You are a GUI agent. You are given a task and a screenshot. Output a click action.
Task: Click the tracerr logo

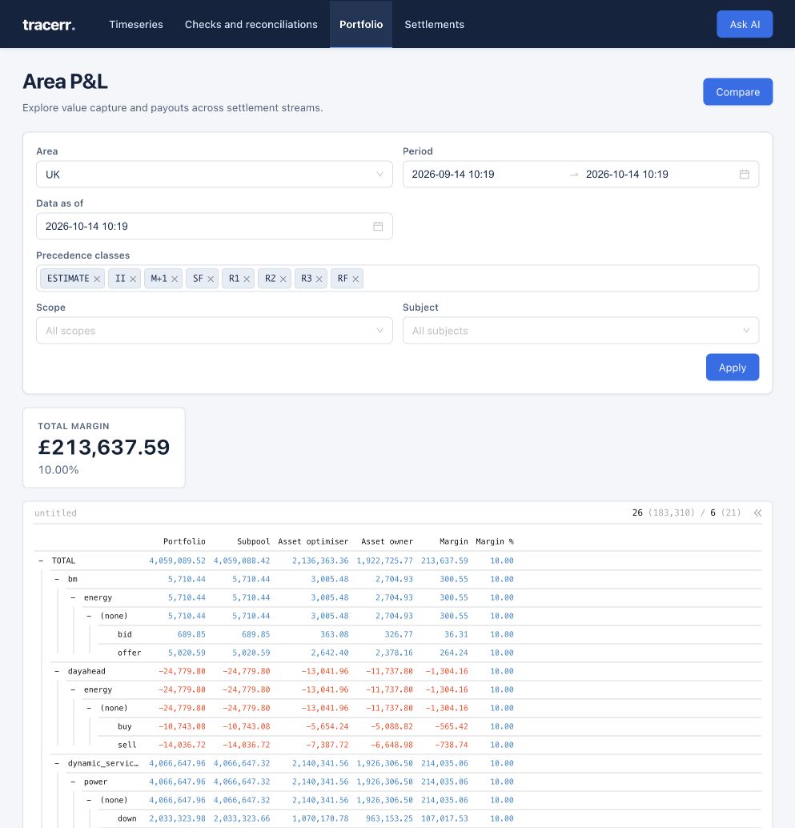coord(49,24)
